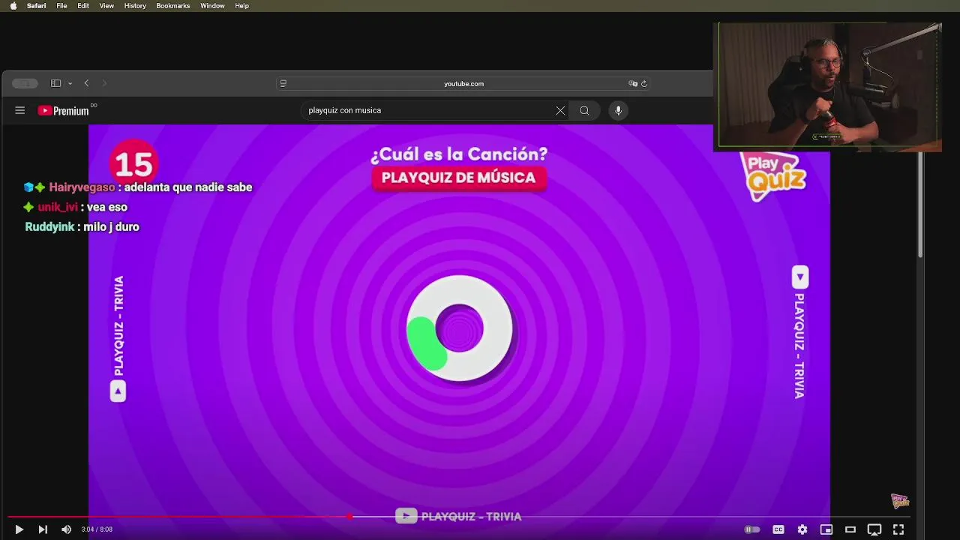Viewport: 960px width, 540px height.
Task: Click Hairyvegaso chat username
Action: click(82, 187)
